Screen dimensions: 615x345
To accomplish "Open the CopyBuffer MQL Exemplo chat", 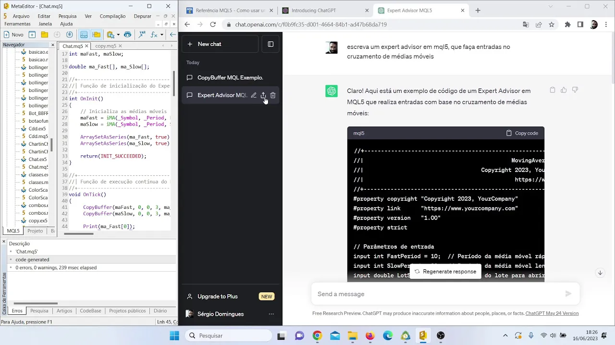I will (231, 78).
